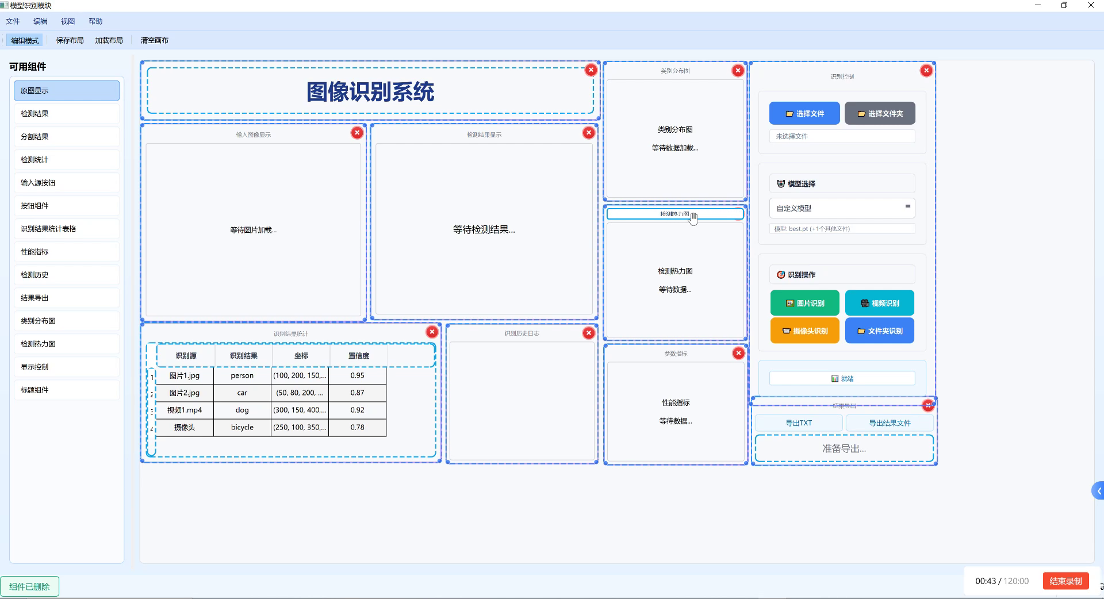Viewport: 1104px width, 599px height.
Task: Remove the 识别历史日志 panel
Action: pos(588,332)
